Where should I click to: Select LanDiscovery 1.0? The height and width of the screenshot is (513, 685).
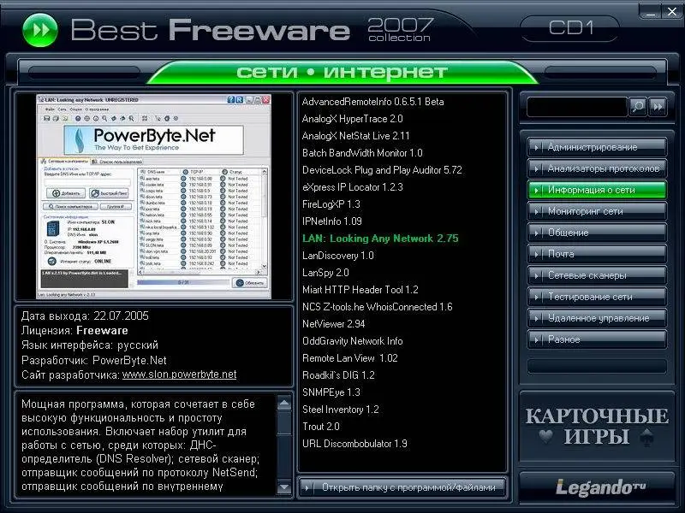point(337,256)
